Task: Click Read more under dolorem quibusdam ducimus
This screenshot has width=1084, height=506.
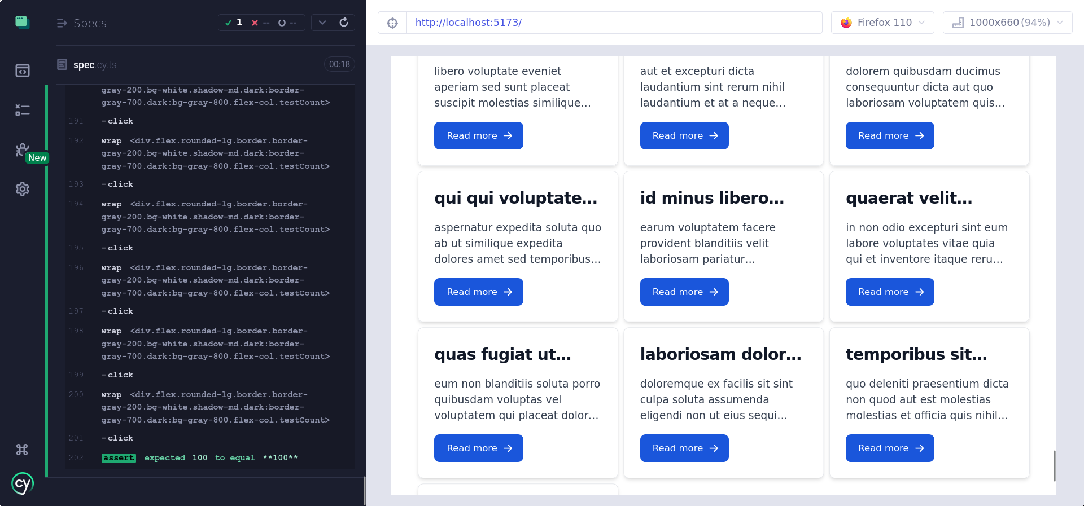Action: [890, 135]
